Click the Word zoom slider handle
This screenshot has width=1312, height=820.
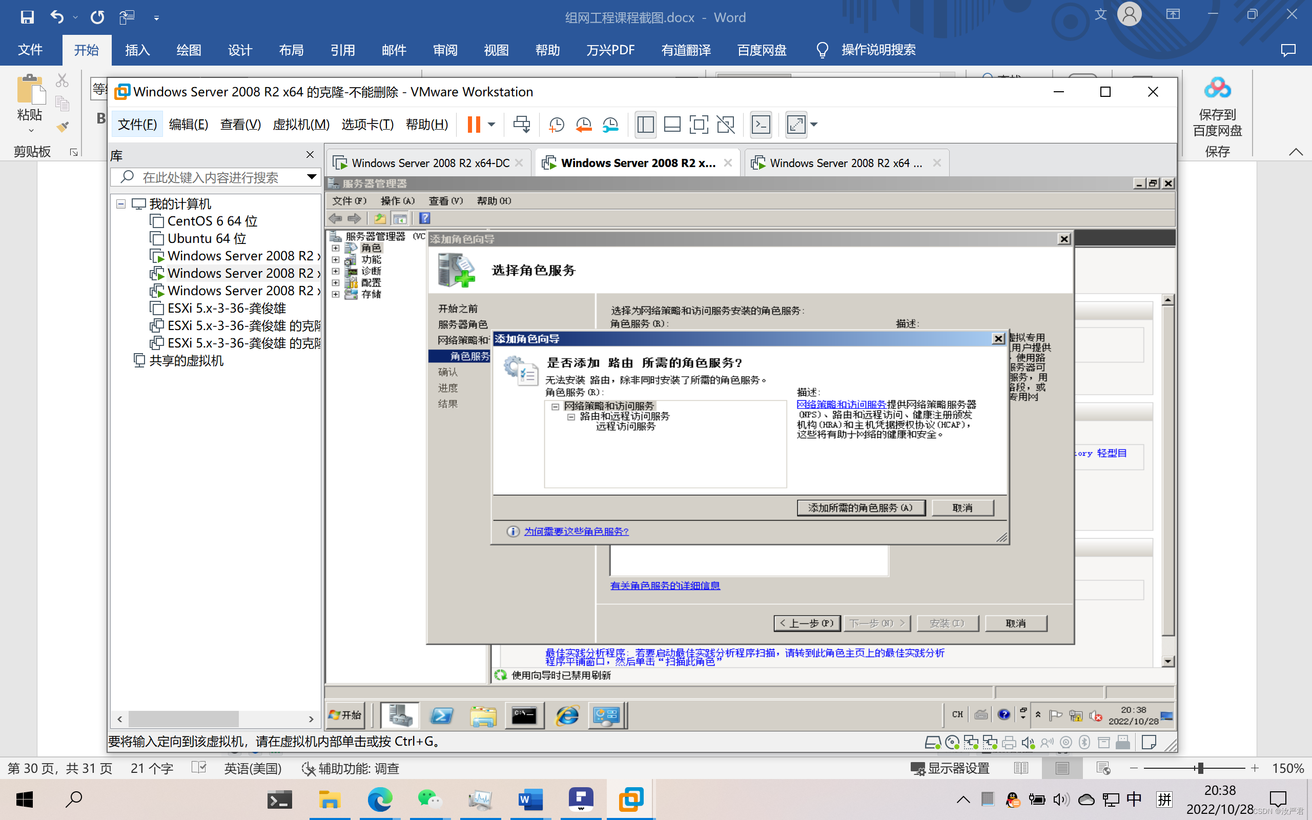[1200, 768]
